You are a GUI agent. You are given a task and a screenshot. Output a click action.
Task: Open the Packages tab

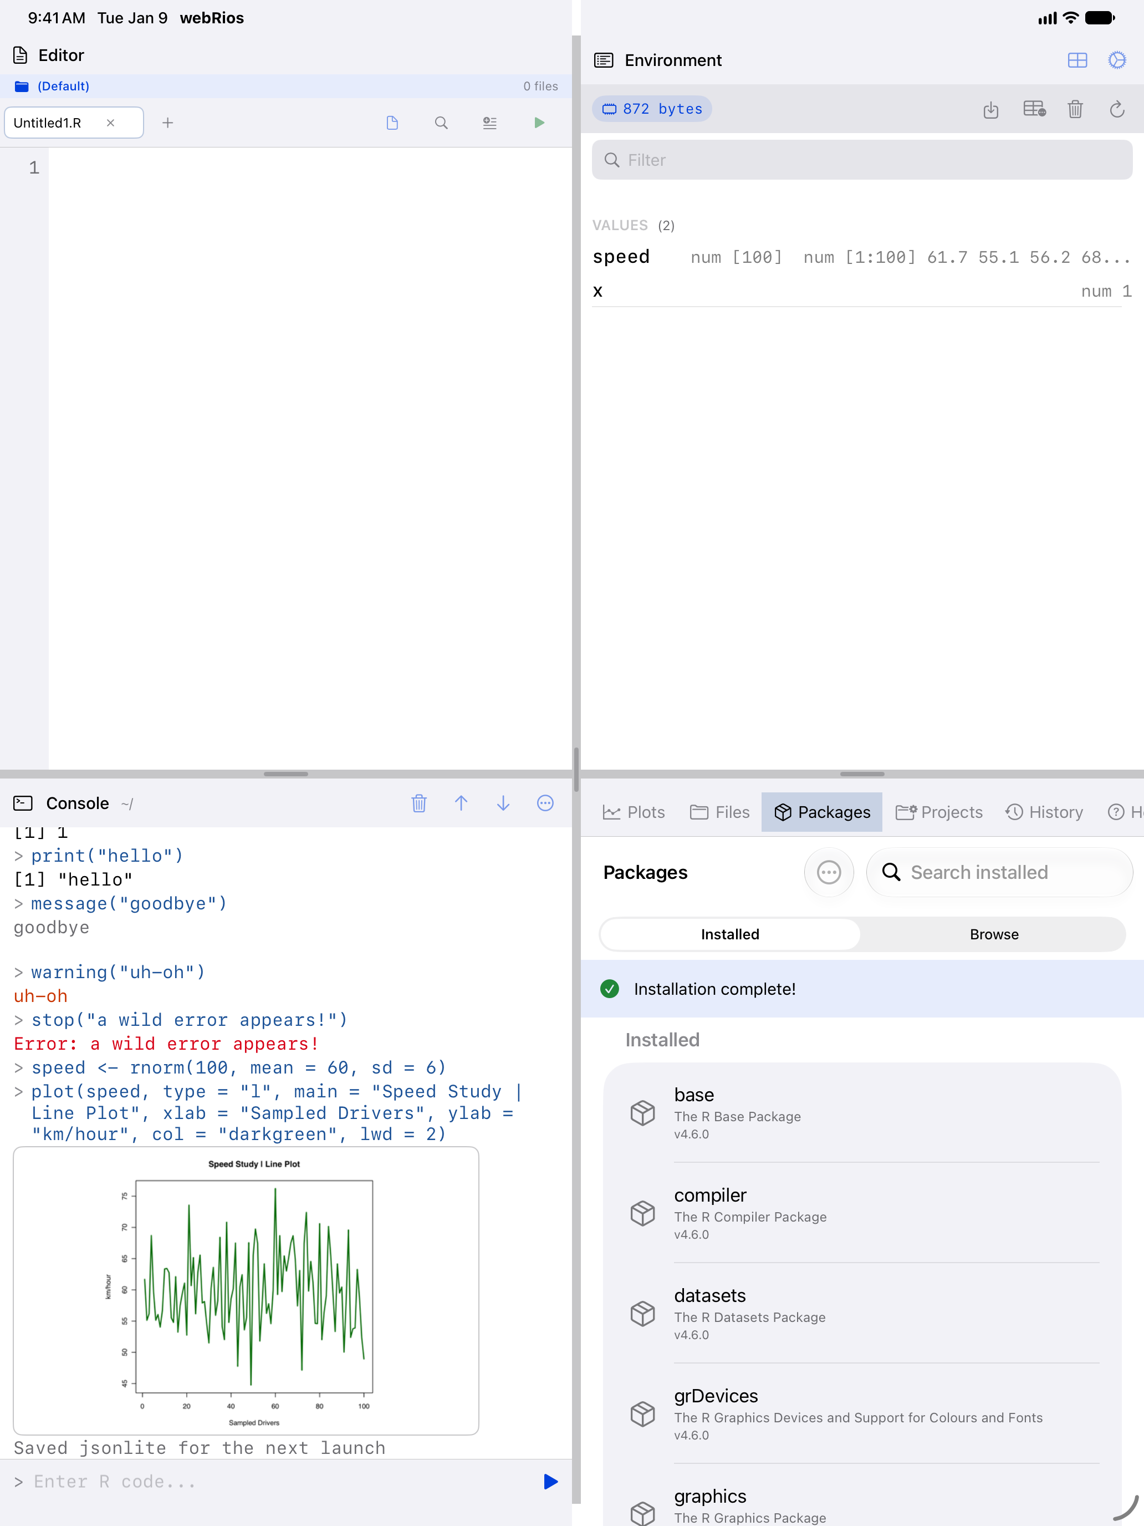822,812
